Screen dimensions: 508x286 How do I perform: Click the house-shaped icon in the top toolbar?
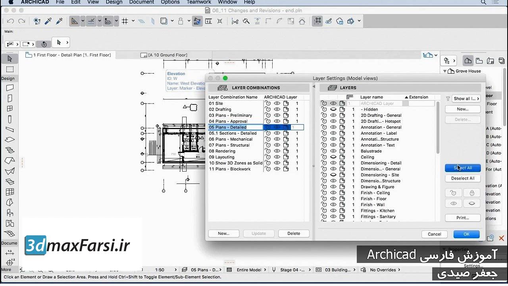[x=302, y=21]
